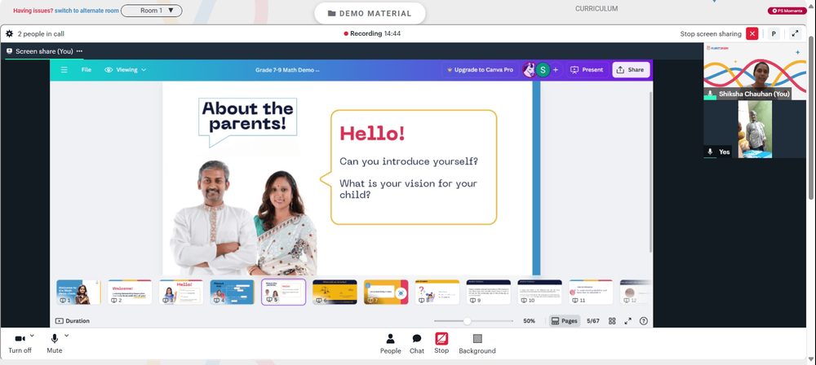Image resolution: width=816 pixels, height=365 pixels.
Task: Click Upgrade to Canva Pro
Action: pyautogui.click(x=479, y=70)
